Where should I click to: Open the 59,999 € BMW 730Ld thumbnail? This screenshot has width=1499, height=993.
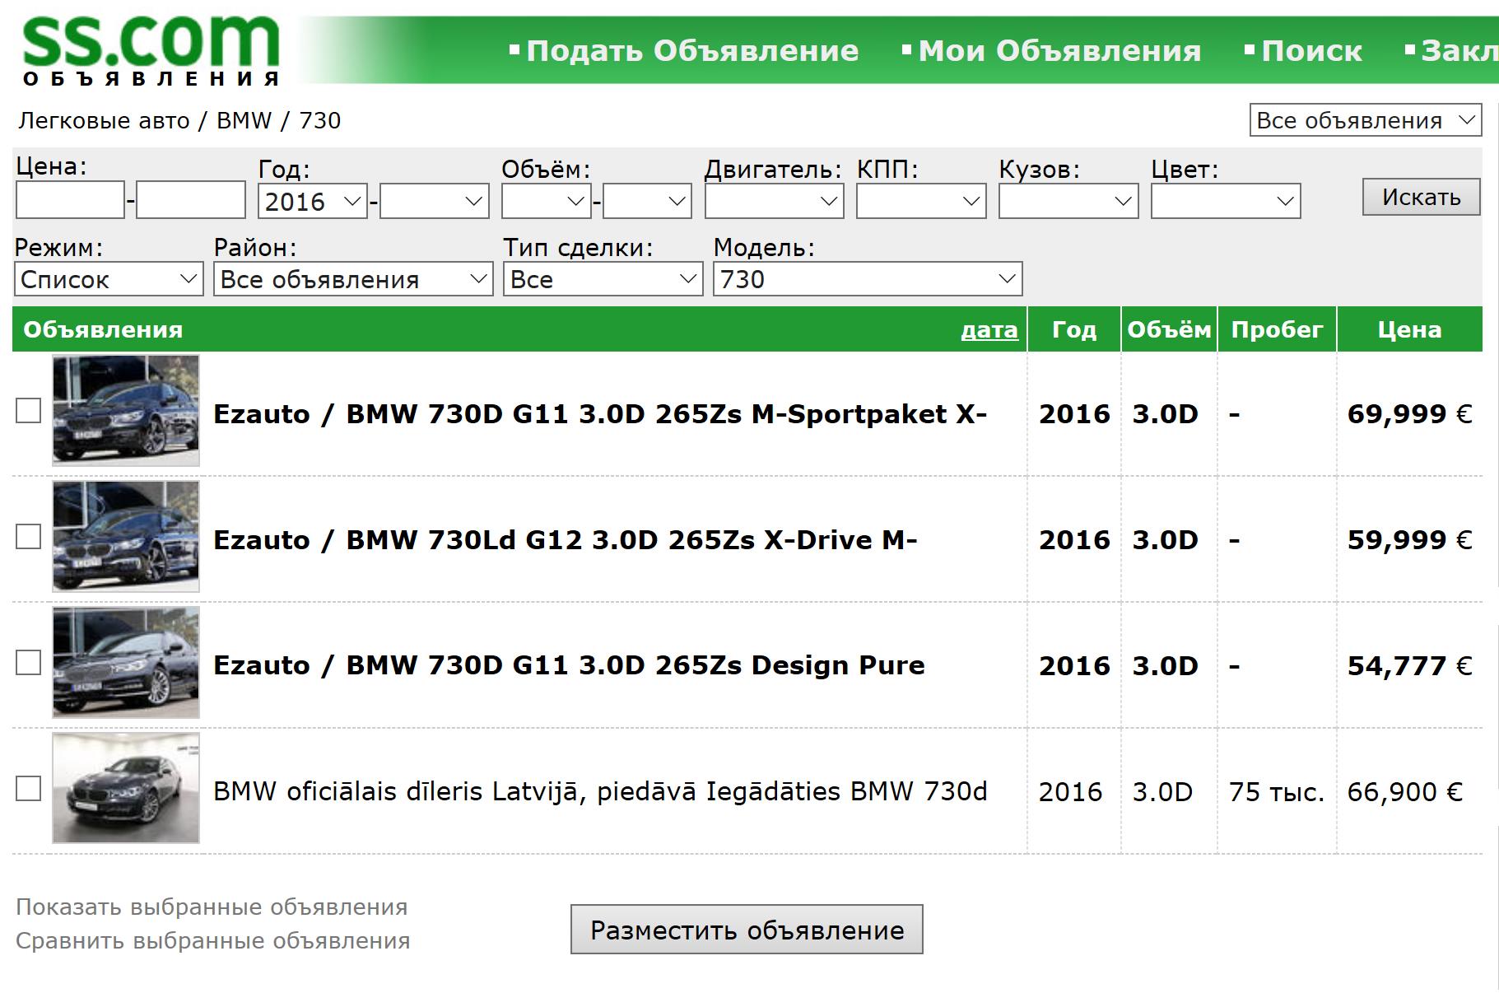(126, 536)
